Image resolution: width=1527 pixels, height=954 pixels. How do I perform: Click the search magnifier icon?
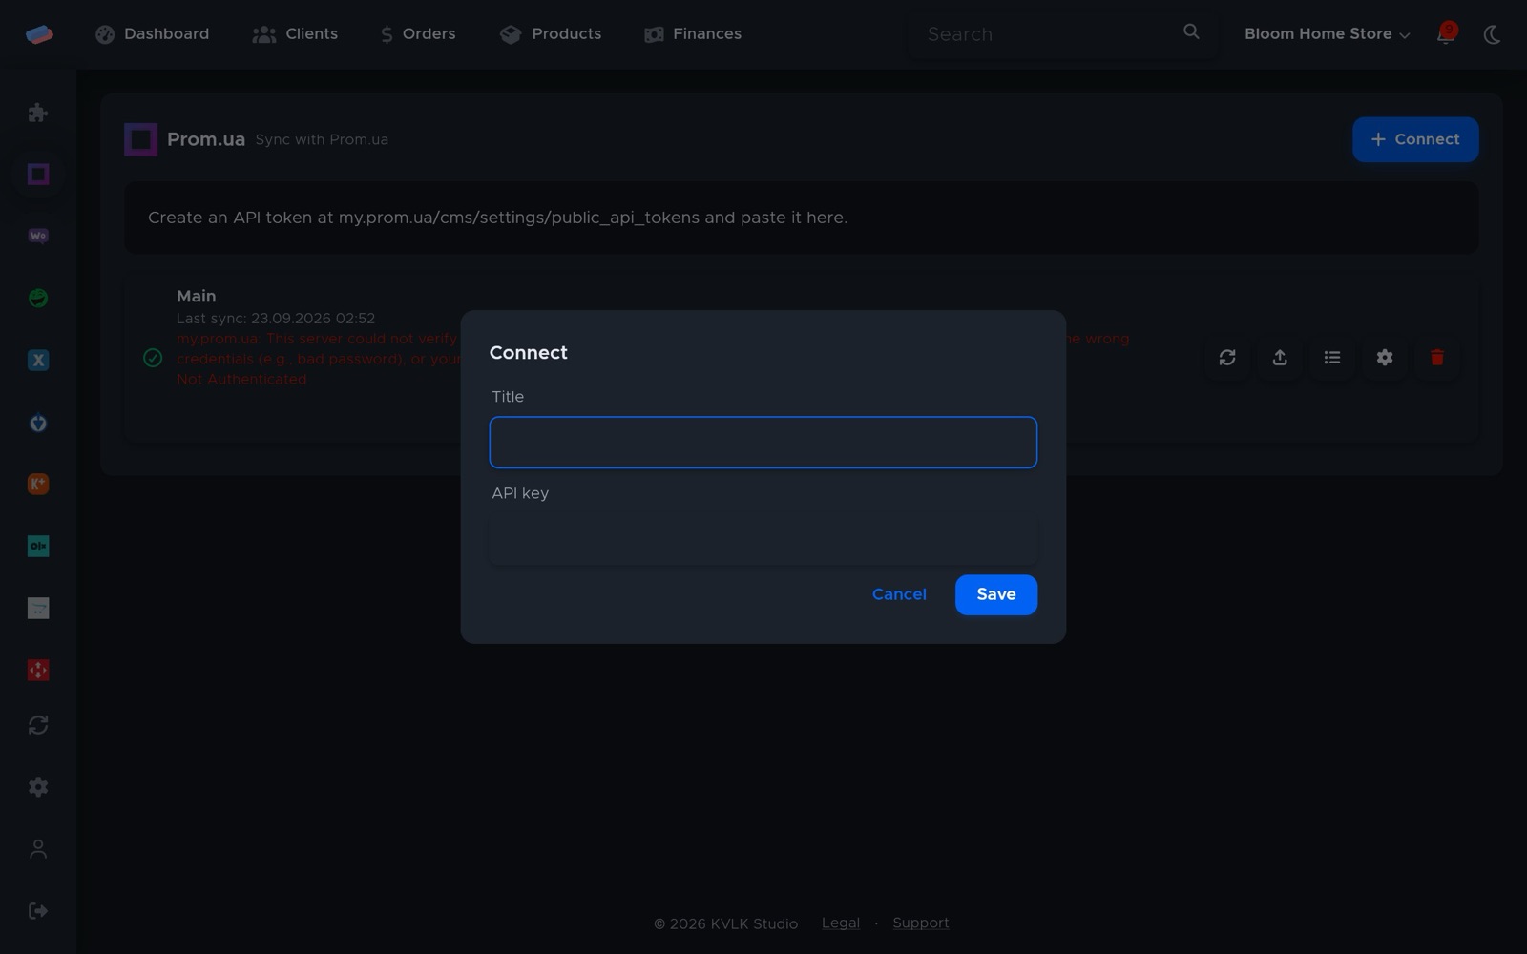1191,31
